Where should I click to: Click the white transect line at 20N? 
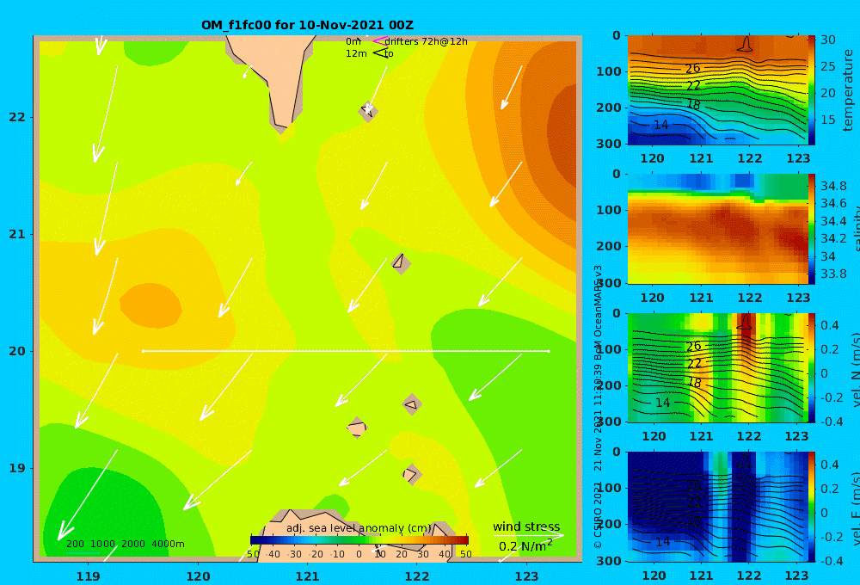[x=346, y=351]
